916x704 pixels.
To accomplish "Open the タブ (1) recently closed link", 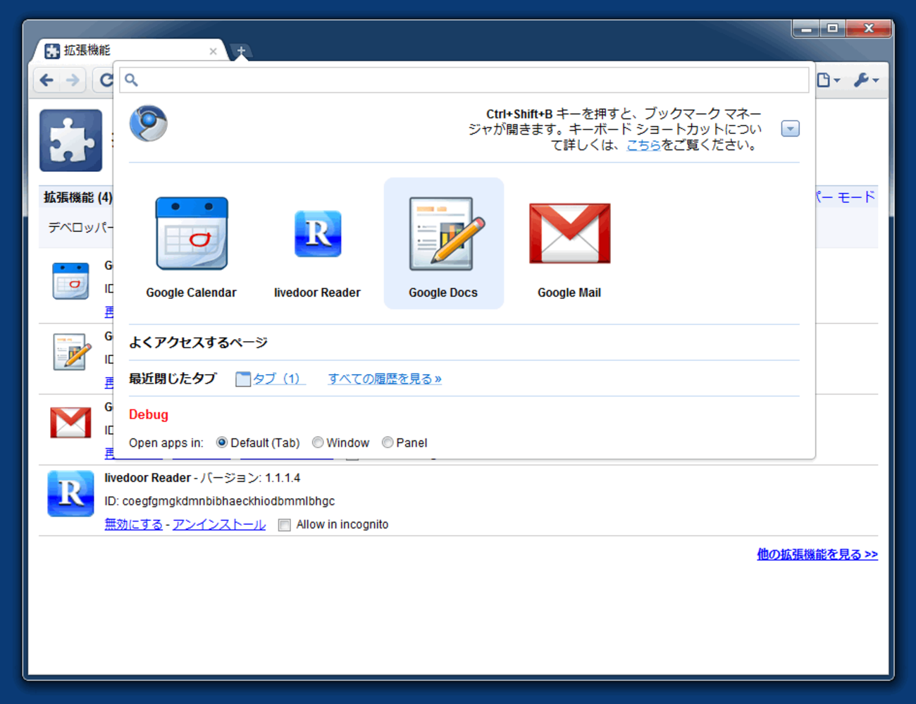I will pyautogui.click(x=279, y=379).
